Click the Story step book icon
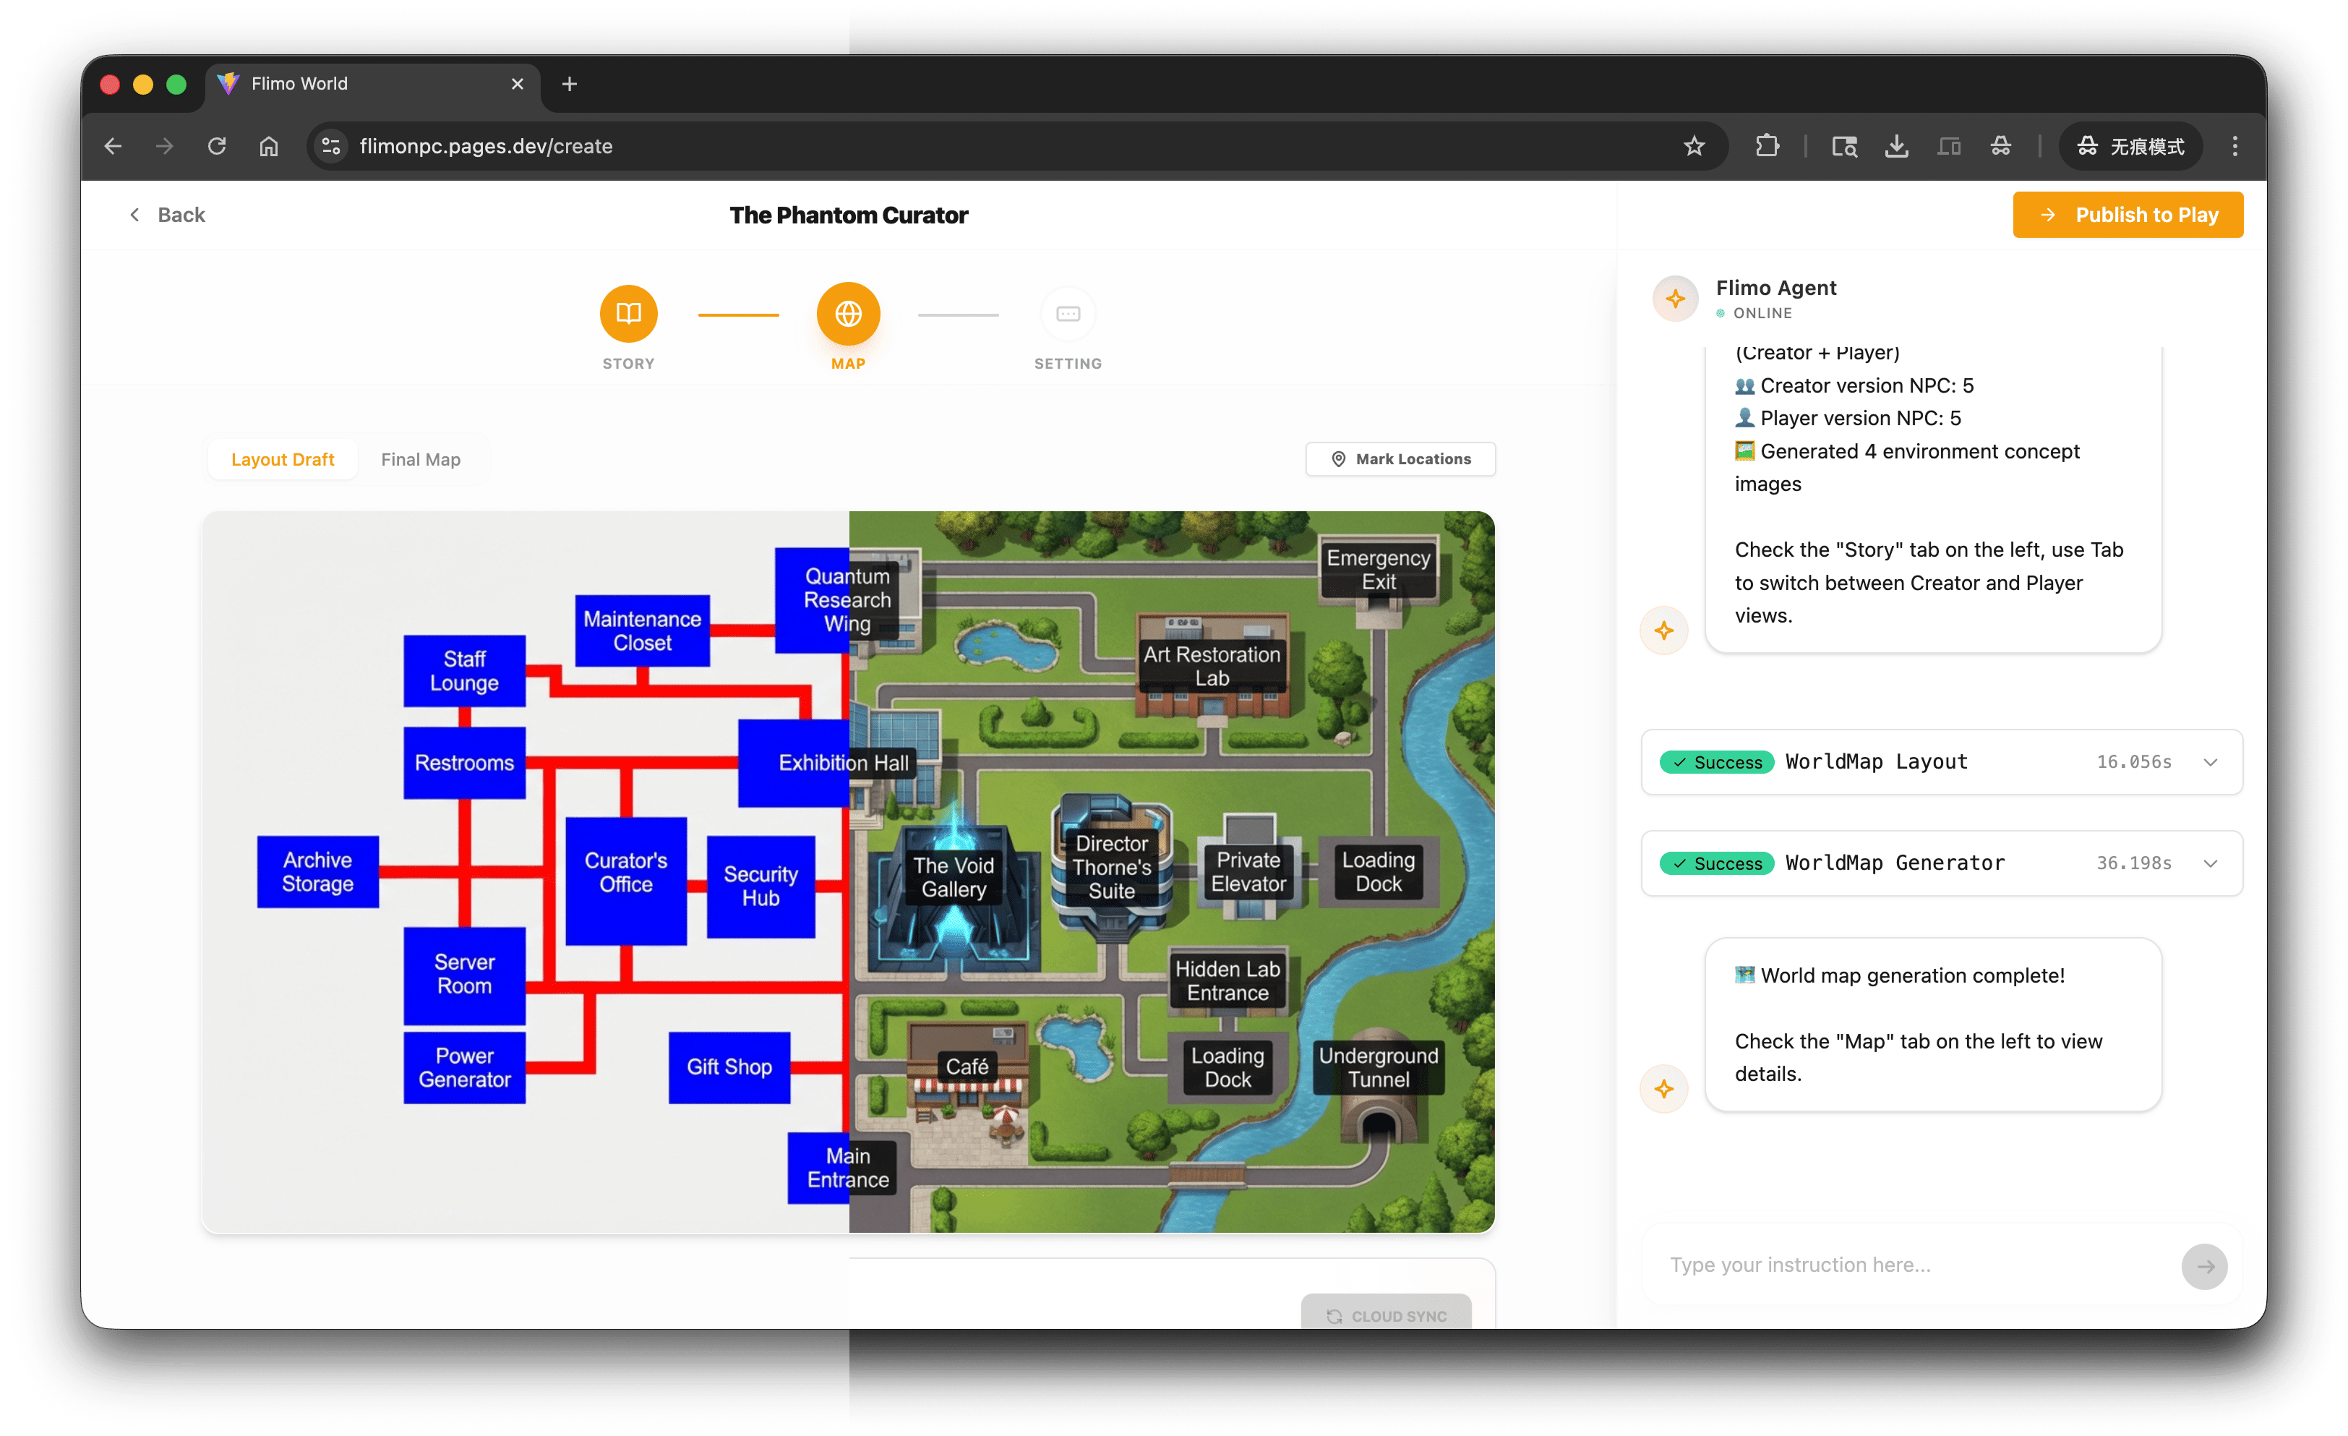 (x=628, y=314)
